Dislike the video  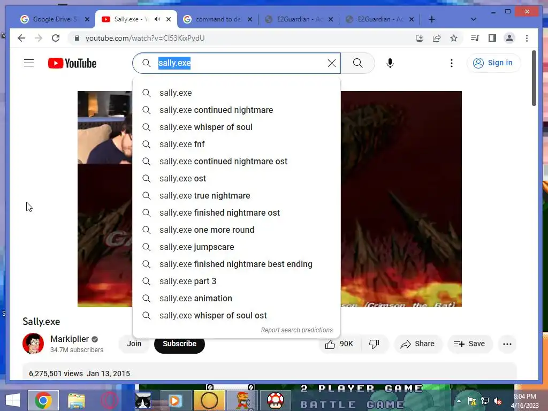[374, 344]
